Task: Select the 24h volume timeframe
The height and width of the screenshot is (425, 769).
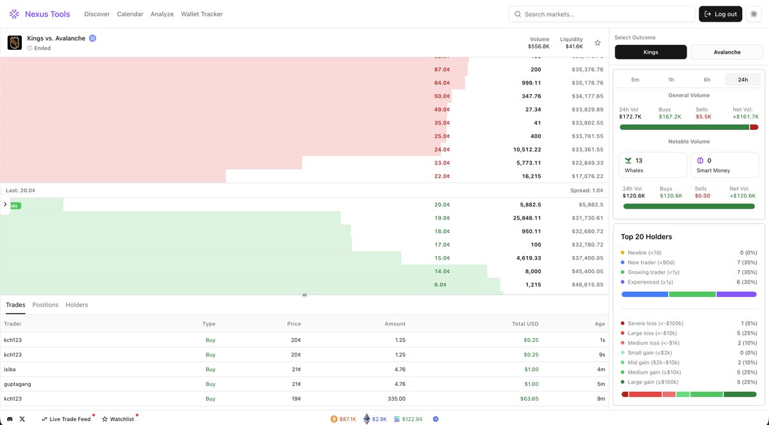Action: (x=743, y=80)
